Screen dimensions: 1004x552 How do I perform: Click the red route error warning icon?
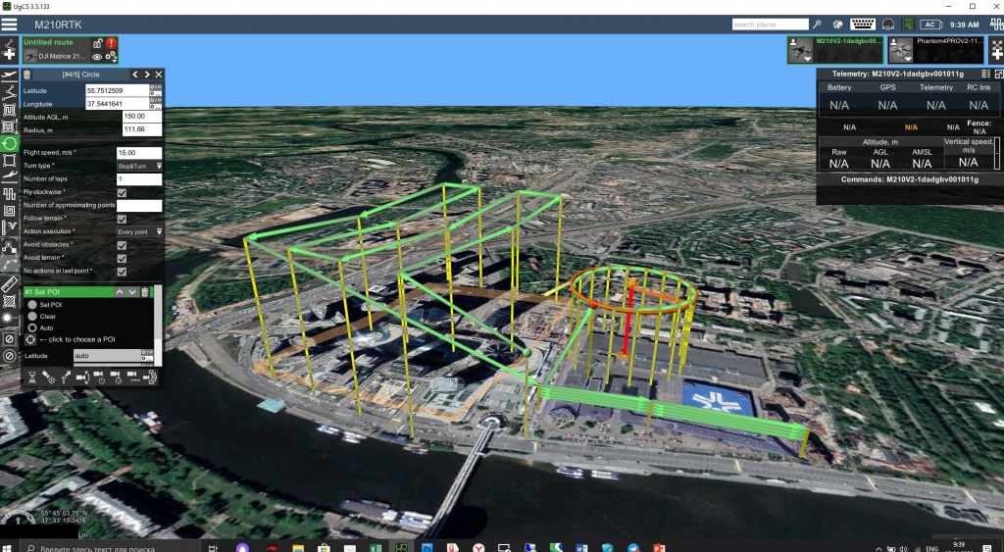click(x=111, y=43)
